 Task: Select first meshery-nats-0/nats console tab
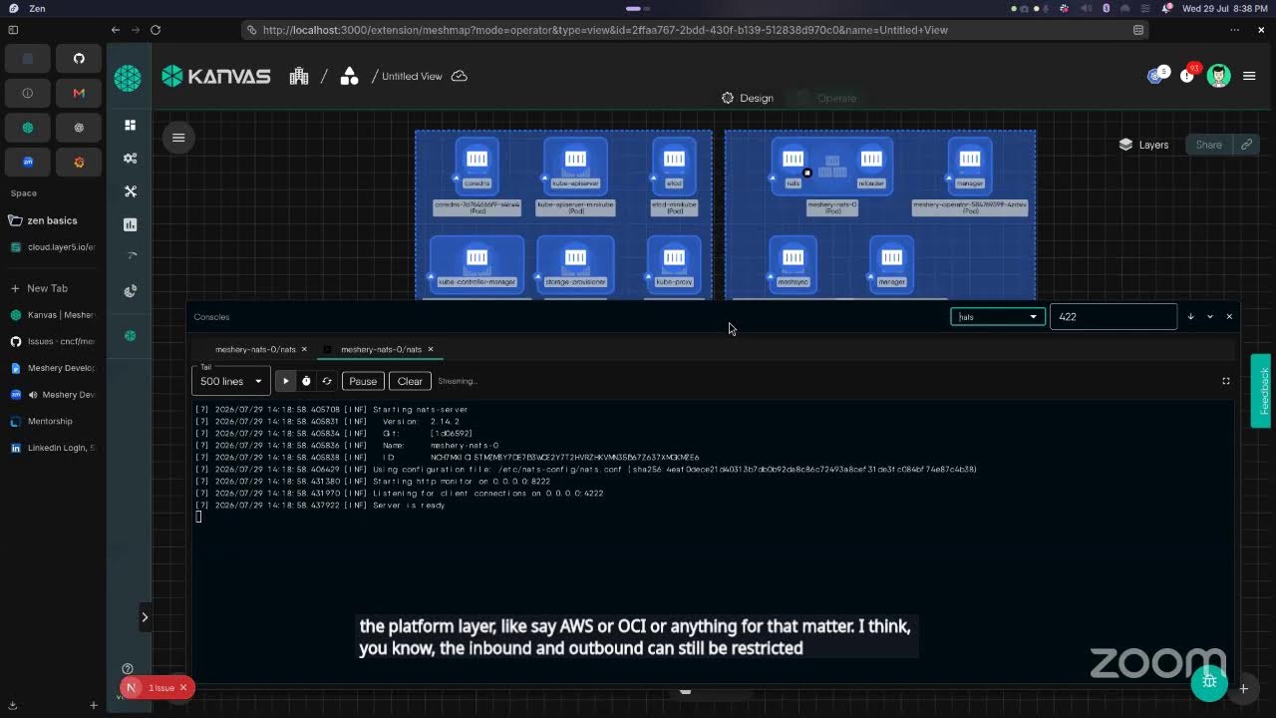click(255, 349)
